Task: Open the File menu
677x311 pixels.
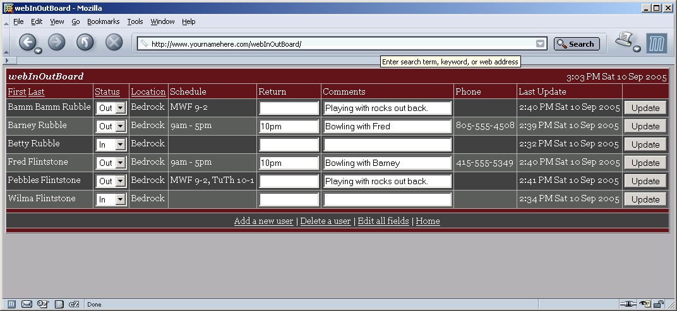Action: tap(18, 21)
